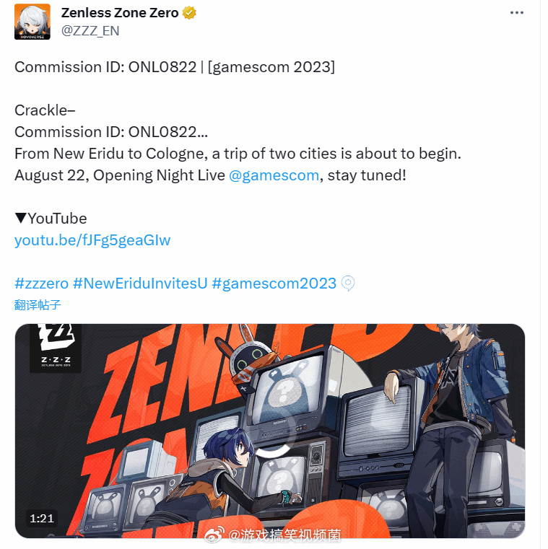Image resolution: width=548 pixels, height=549 pixels.
Task: Click the Zenless Zone Zero profile avatar
Action: pos(32,22)
